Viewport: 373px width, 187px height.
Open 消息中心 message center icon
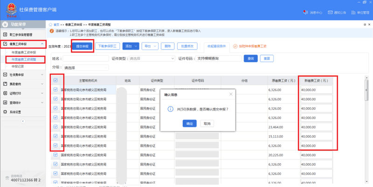coord(306,13)
